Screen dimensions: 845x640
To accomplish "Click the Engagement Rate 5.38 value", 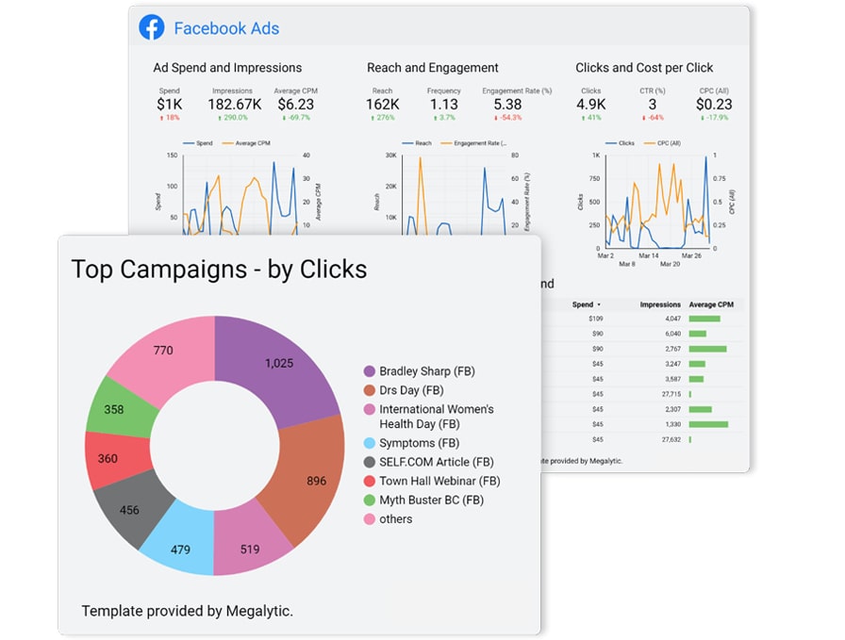I will coord(507,104).
